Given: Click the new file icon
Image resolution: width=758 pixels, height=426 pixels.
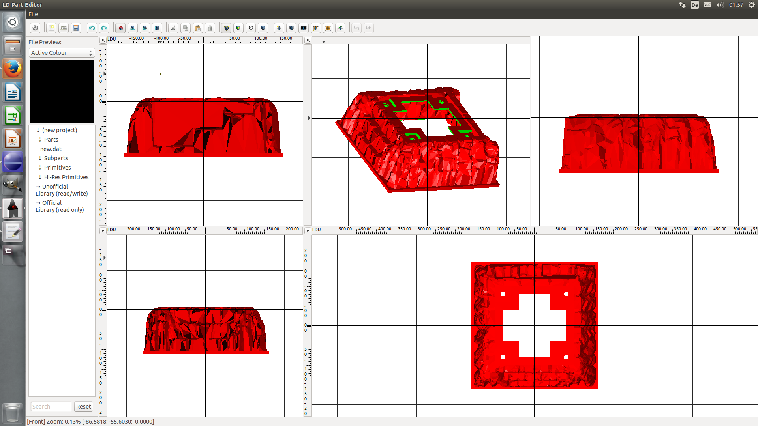Looking at the screenshot, I should click(51, 28).
